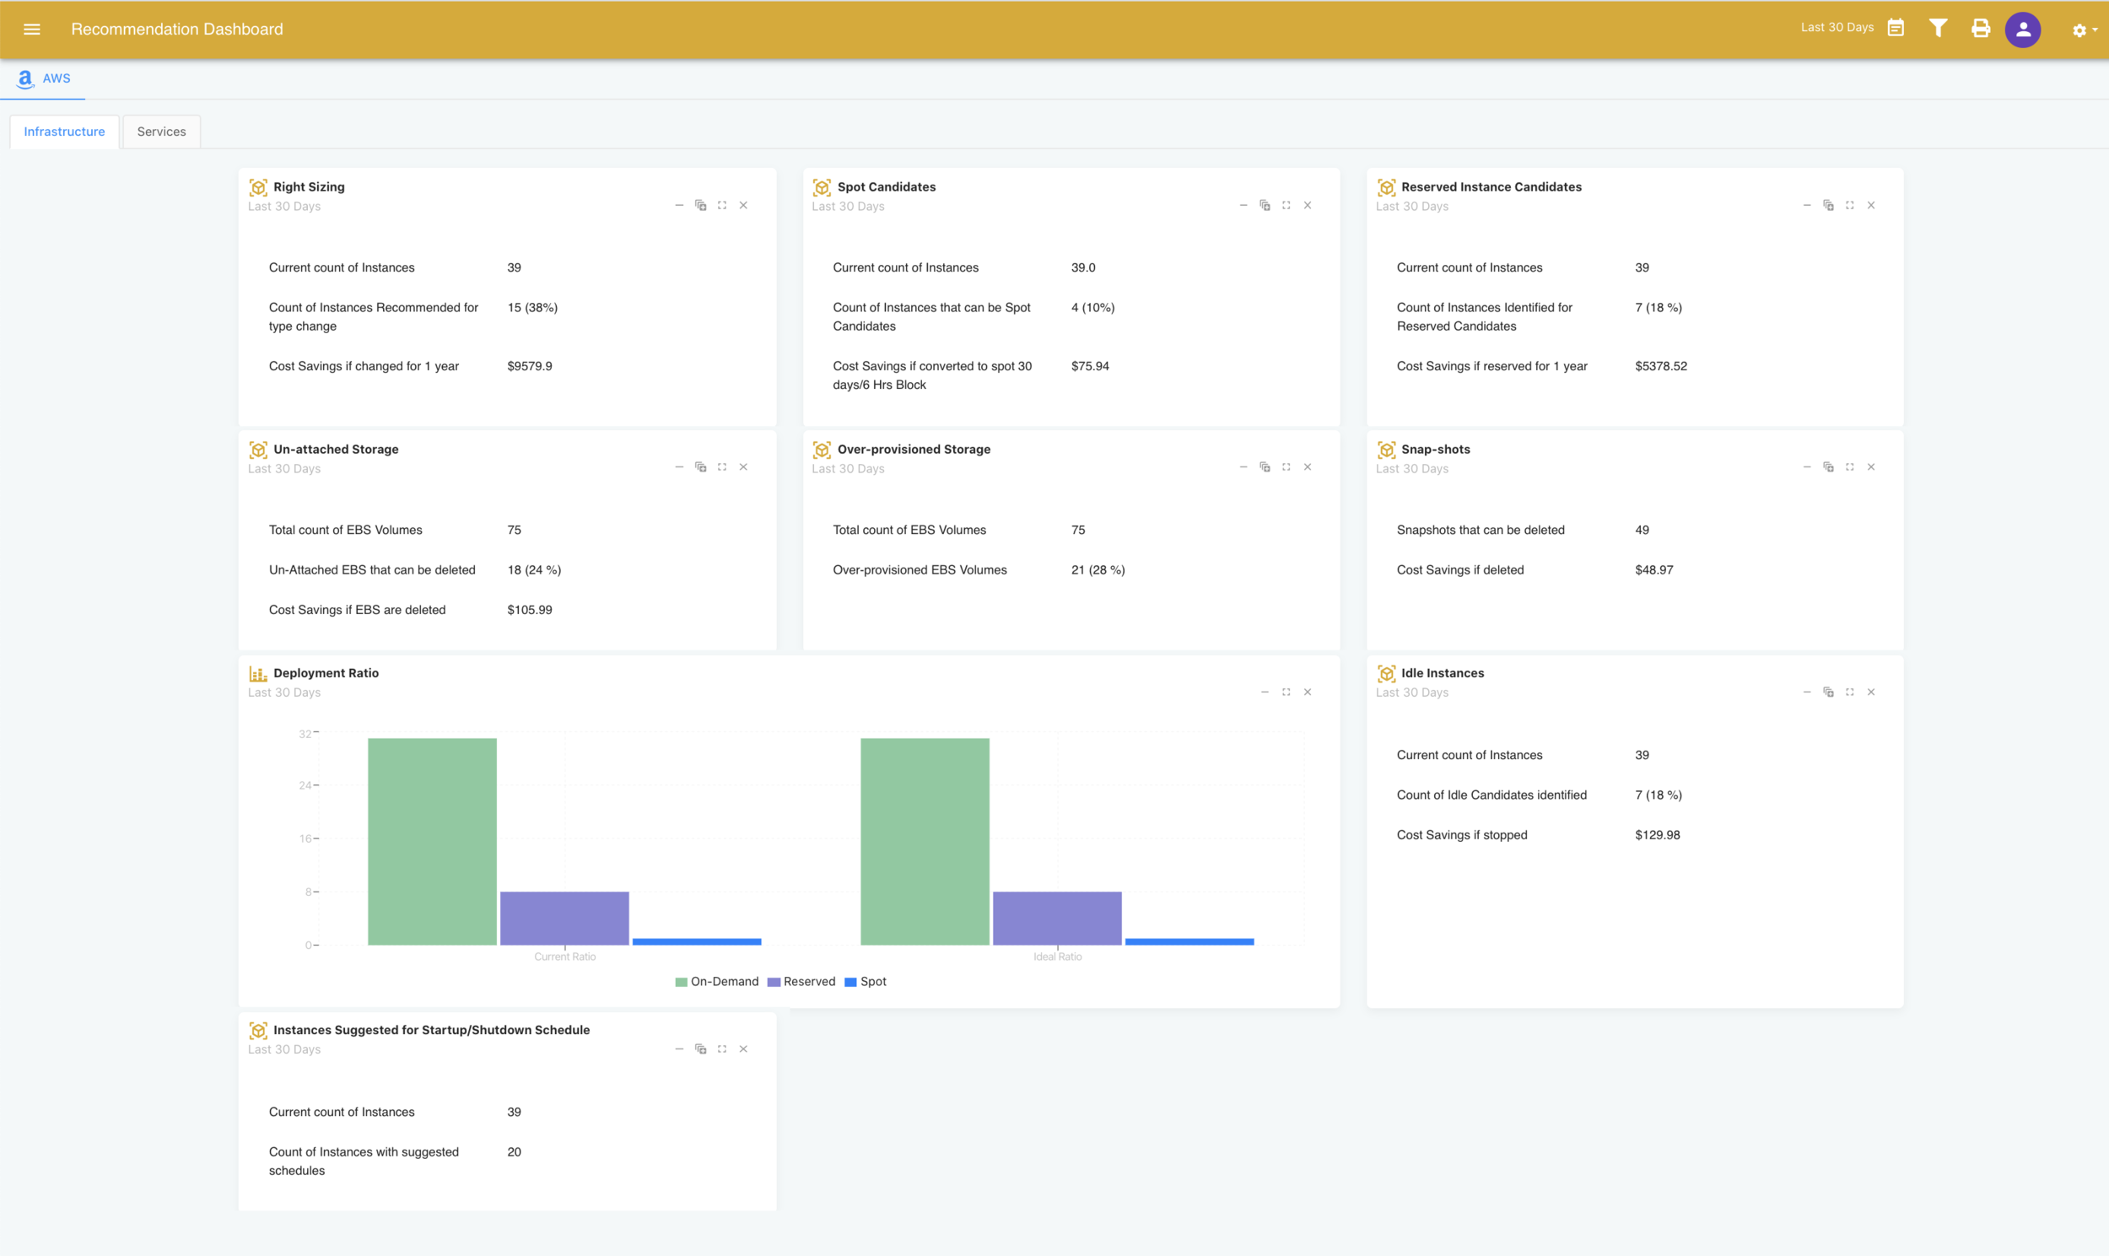Click the Last 30 Days range label

click(x=1837, y=27)
